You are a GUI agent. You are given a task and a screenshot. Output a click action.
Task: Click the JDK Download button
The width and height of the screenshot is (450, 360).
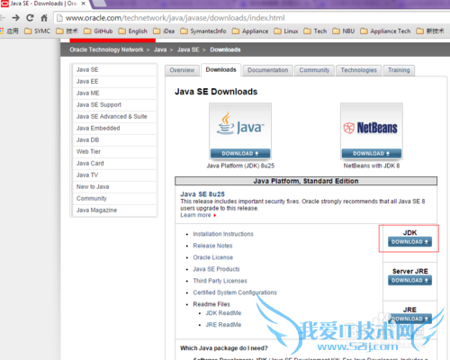pos(409,242)
